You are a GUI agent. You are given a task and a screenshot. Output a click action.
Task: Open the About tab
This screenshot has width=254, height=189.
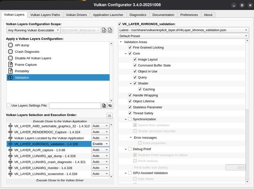tap(208, 15)
